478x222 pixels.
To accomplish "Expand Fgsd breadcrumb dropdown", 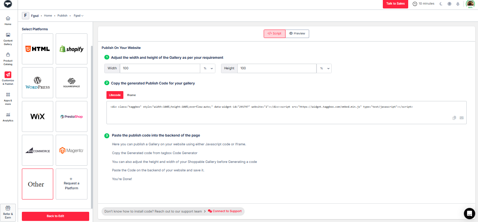I will (79, 15).
